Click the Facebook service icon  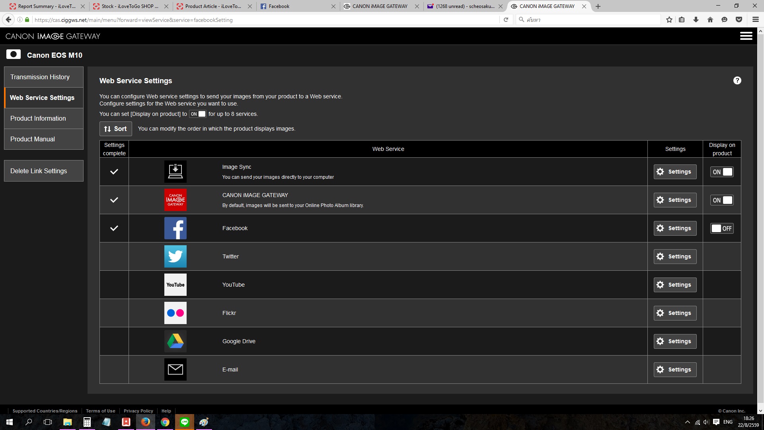[x=175, y=228]
